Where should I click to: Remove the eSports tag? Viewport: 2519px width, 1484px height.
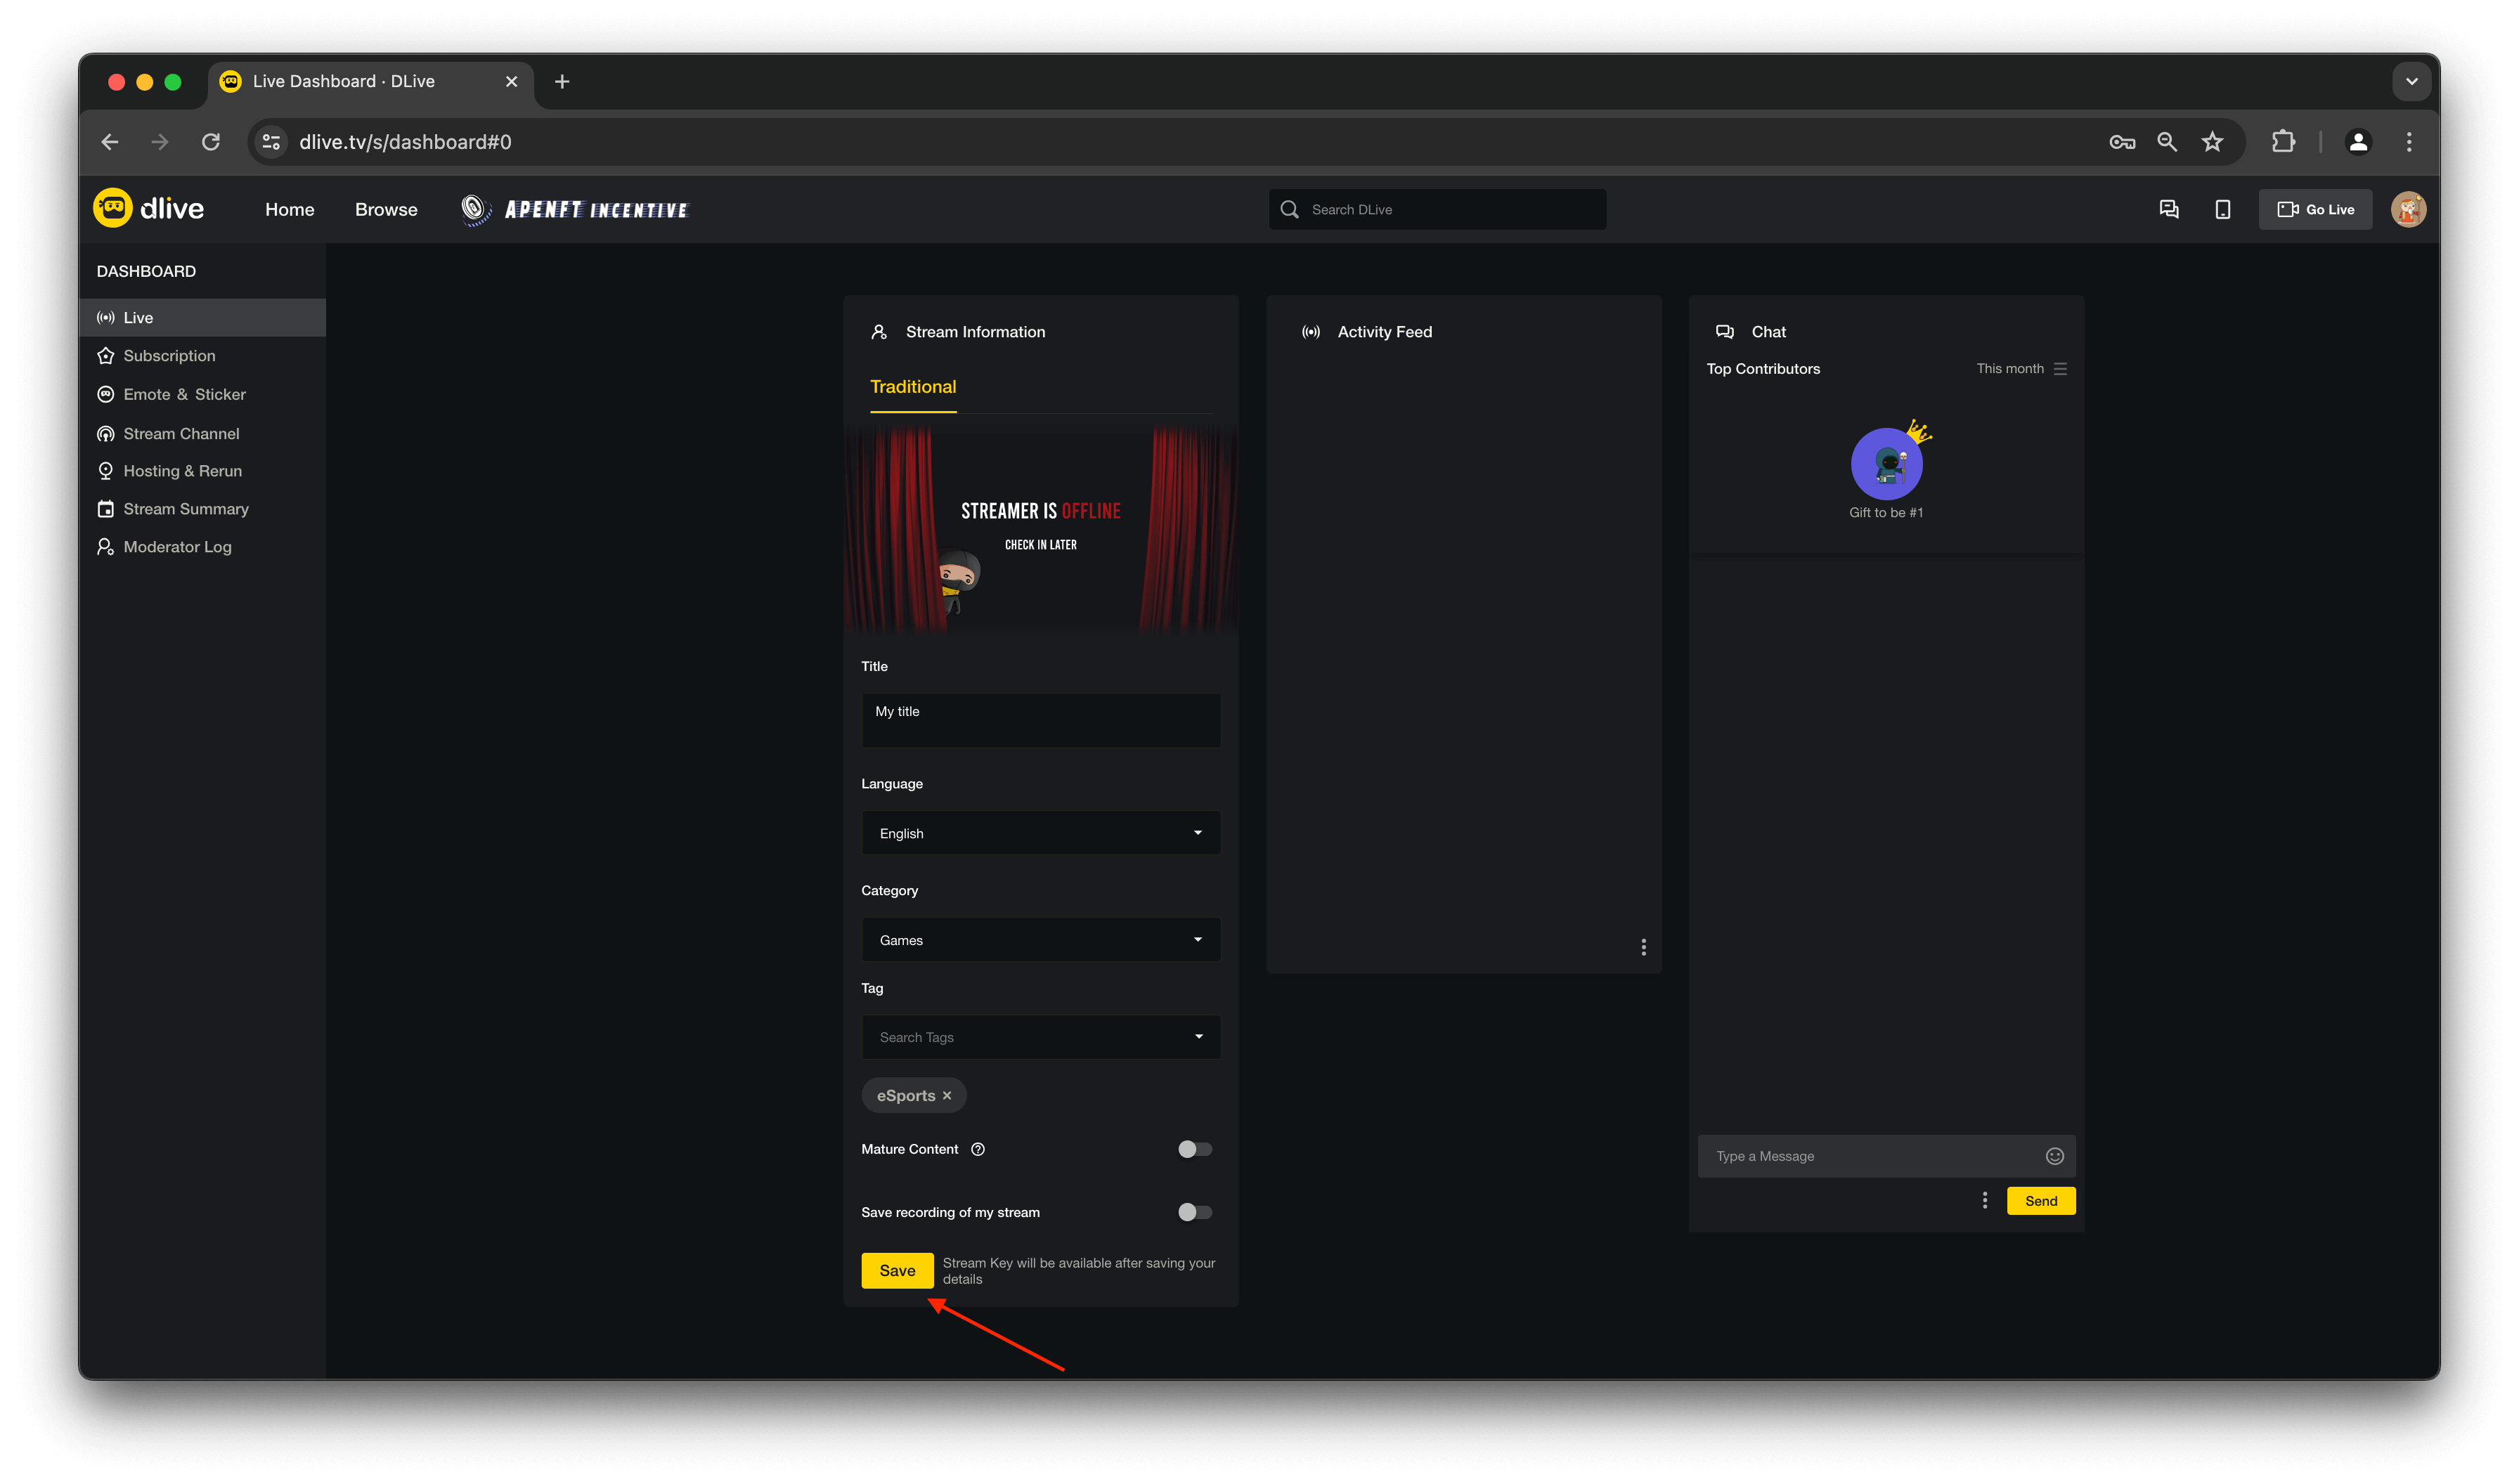click(947, 1095)
